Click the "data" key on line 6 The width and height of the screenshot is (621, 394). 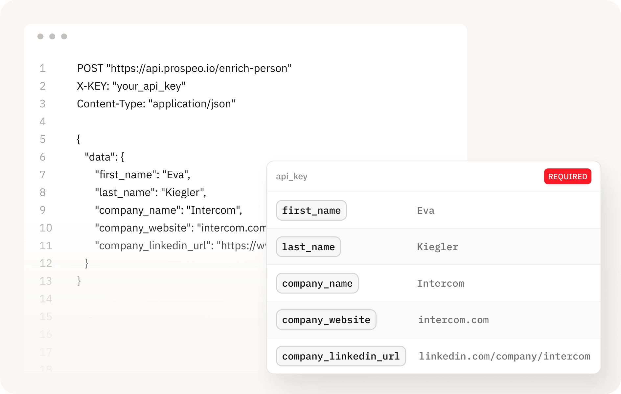100,157
